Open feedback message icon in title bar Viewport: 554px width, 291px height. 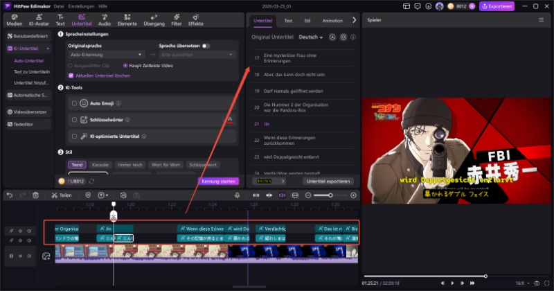[x=418, y=6]
